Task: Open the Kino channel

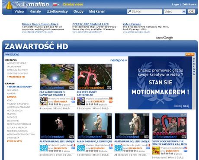Action: tap(10, 100)
